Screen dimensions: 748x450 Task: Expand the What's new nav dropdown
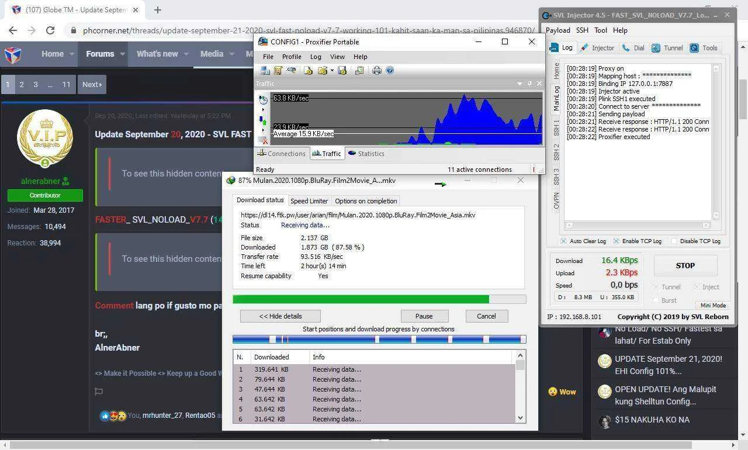coord(186,54)
